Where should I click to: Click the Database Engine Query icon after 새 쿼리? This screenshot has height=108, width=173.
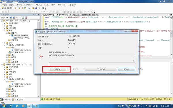click(15, 8)
